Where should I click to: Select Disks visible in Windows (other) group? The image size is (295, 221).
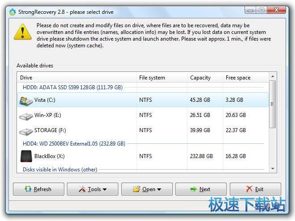60,170
